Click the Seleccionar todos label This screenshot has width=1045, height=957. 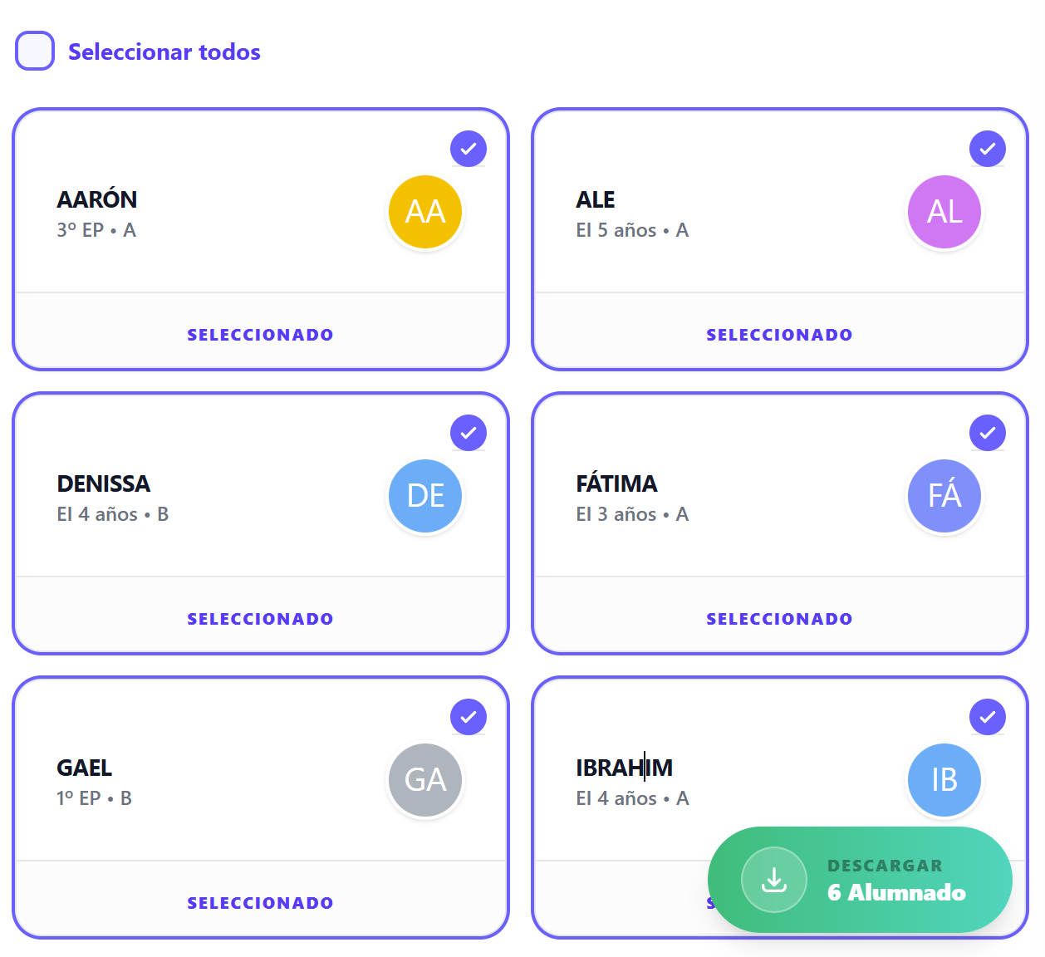pos(164,52)
